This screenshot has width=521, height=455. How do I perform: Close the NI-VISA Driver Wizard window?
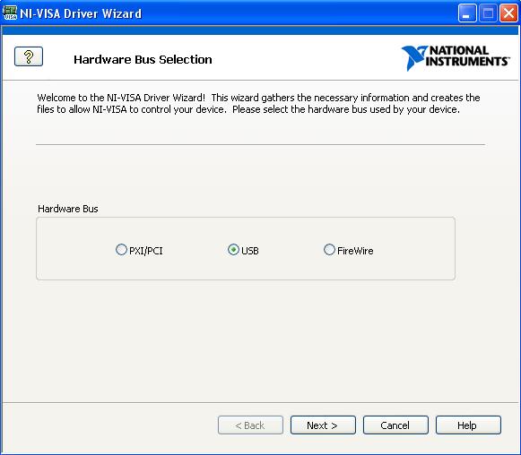click(x=508, y=13)
